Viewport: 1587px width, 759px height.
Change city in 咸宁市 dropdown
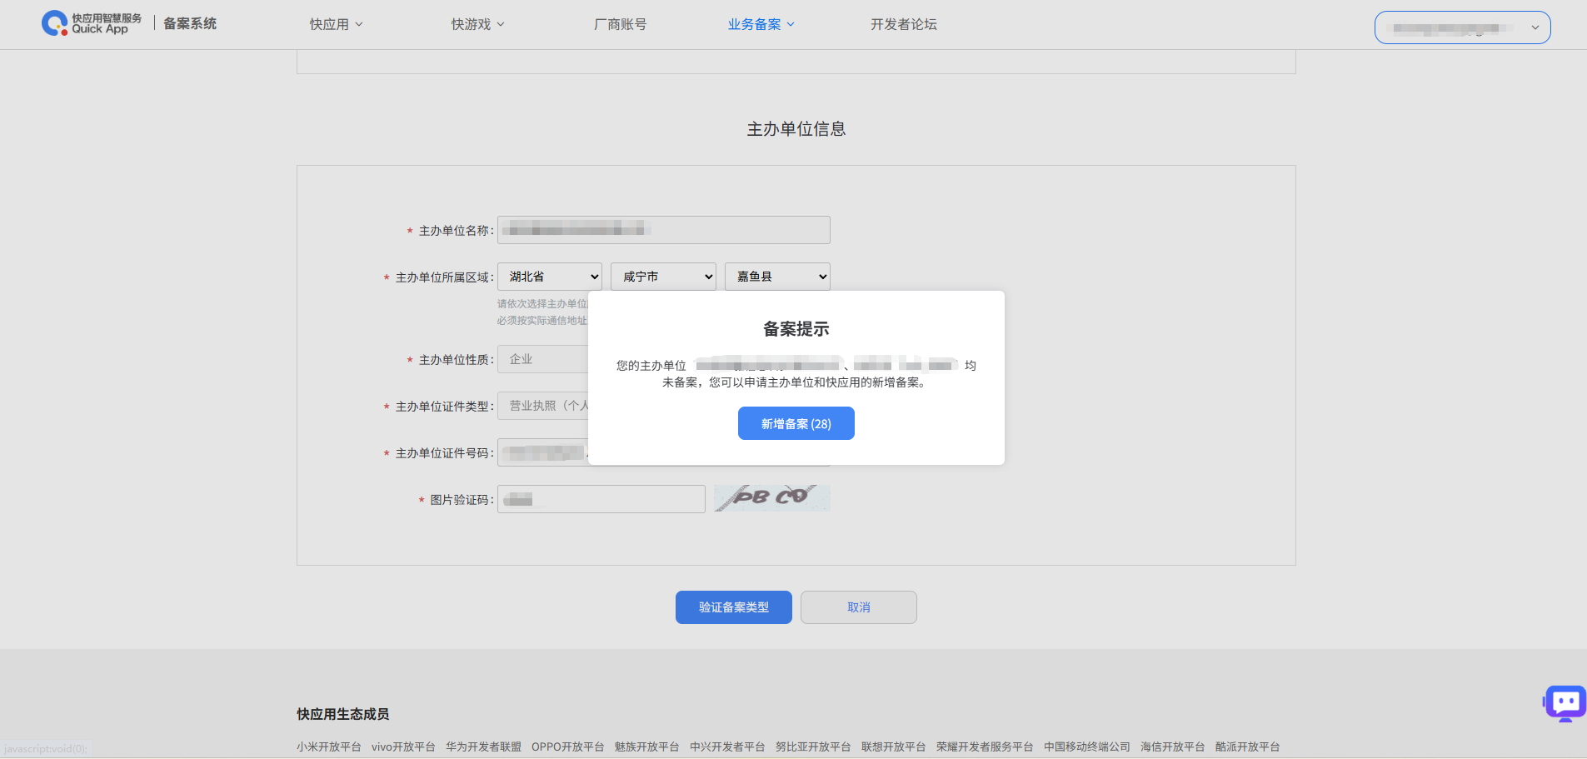coord(663,277)
